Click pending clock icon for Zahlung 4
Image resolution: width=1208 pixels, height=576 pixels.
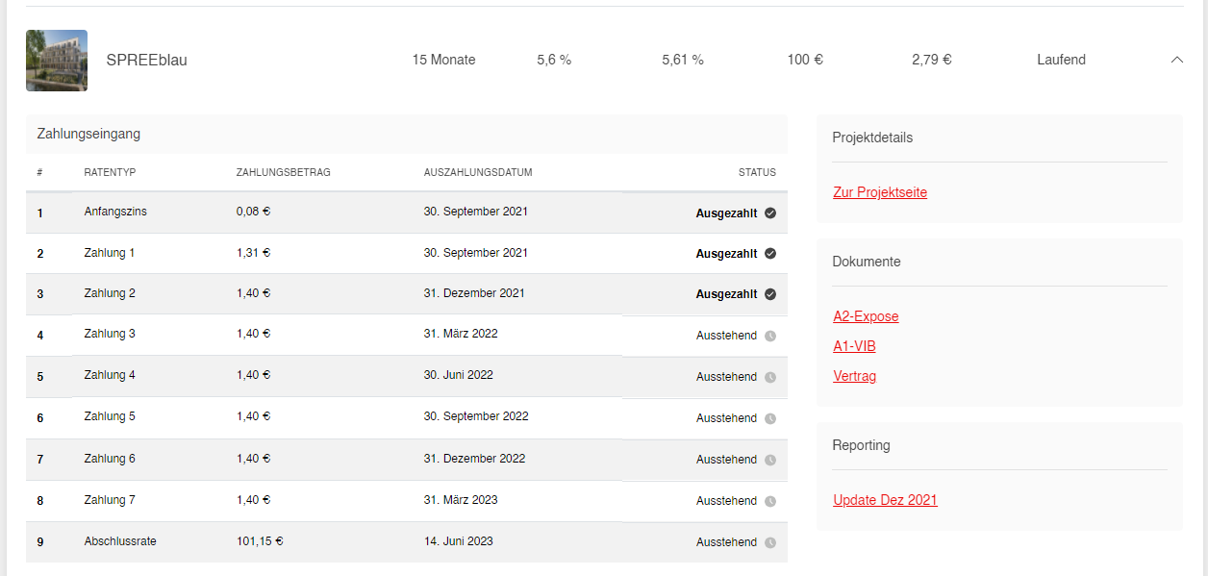pos(770,377)
